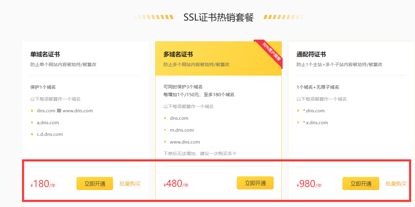Click the a.dns.com list item
The image size is (415, 207).
48,123
